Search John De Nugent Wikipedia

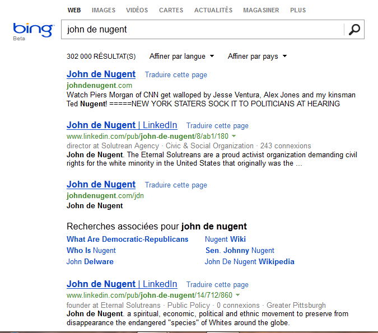click(250, 261)
